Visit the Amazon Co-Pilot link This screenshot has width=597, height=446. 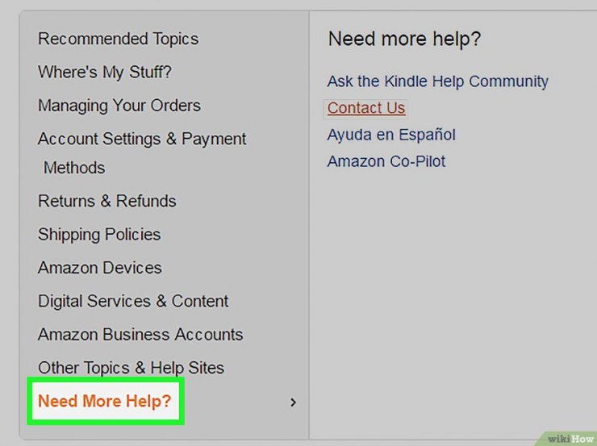[x=386, y=161]
